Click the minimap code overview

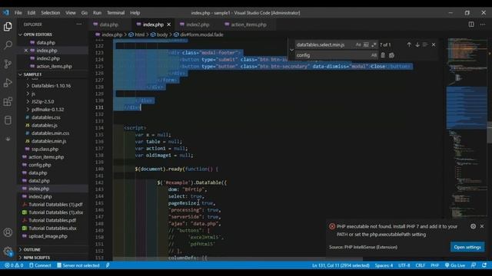(467, 128)
